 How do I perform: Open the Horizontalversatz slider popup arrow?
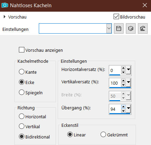[128, 70]
